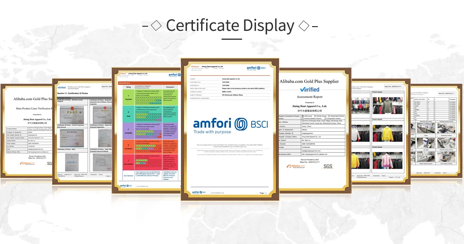Tick the Cooperation Partner checkbox
Image resolution: width=464 pixels, height=244 pixels.
(326, 119)
